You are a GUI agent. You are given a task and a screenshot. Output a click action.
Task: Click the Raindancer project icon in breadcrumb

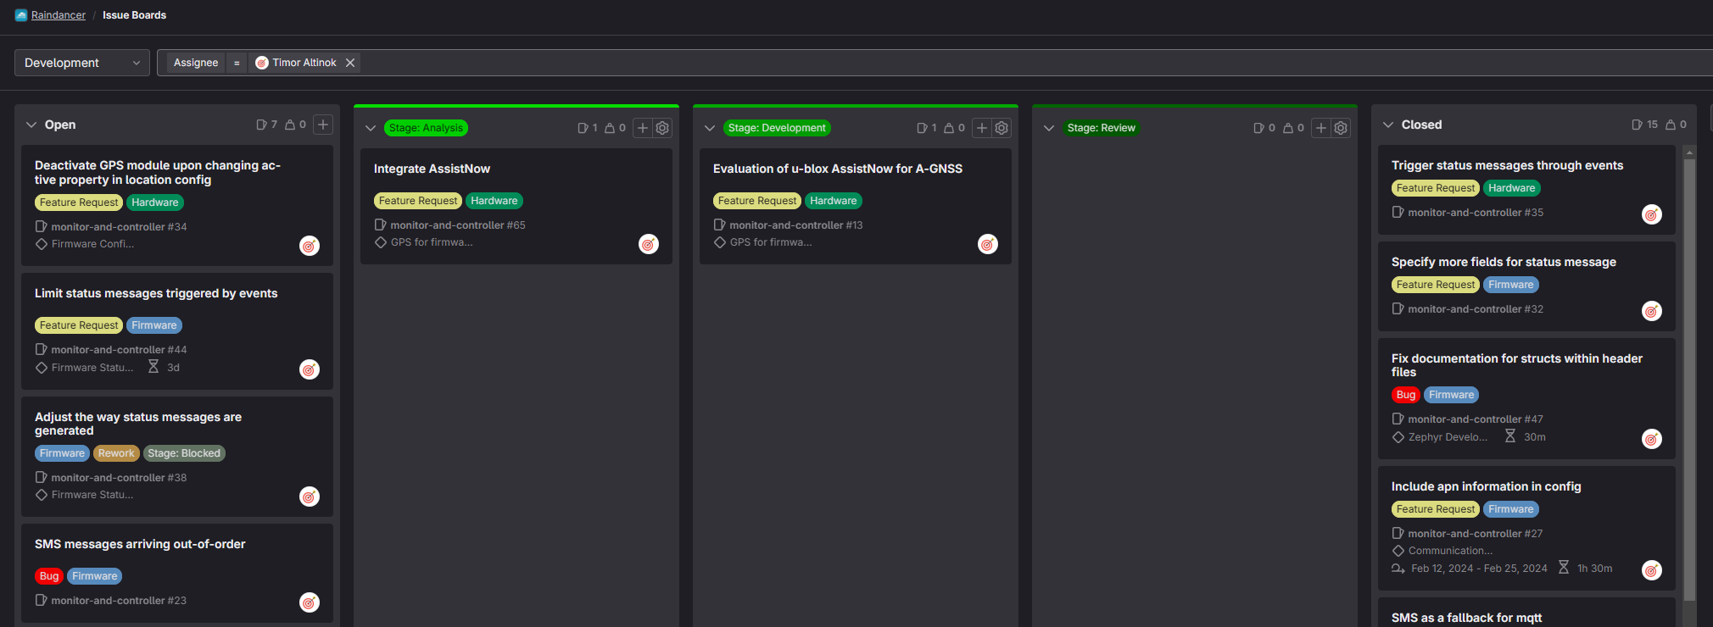21,15
